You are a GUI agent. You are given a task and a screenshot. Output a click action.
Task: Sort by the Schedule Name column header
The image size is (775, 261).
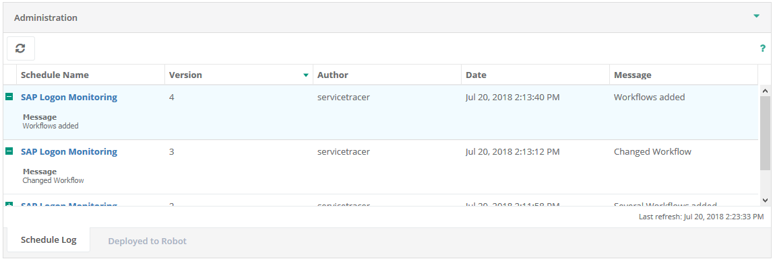(90, 75)
